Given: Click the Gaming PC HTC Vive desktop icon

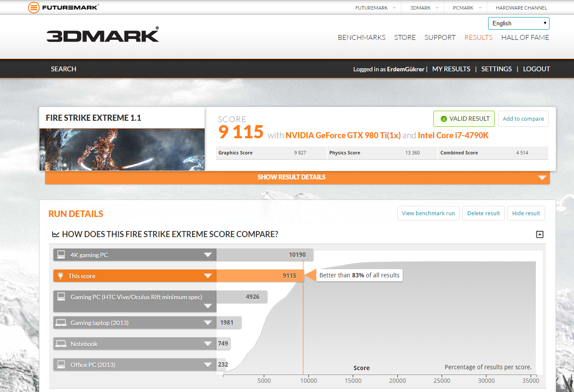Looking at the screenshot, I should [x=61, y=297].
